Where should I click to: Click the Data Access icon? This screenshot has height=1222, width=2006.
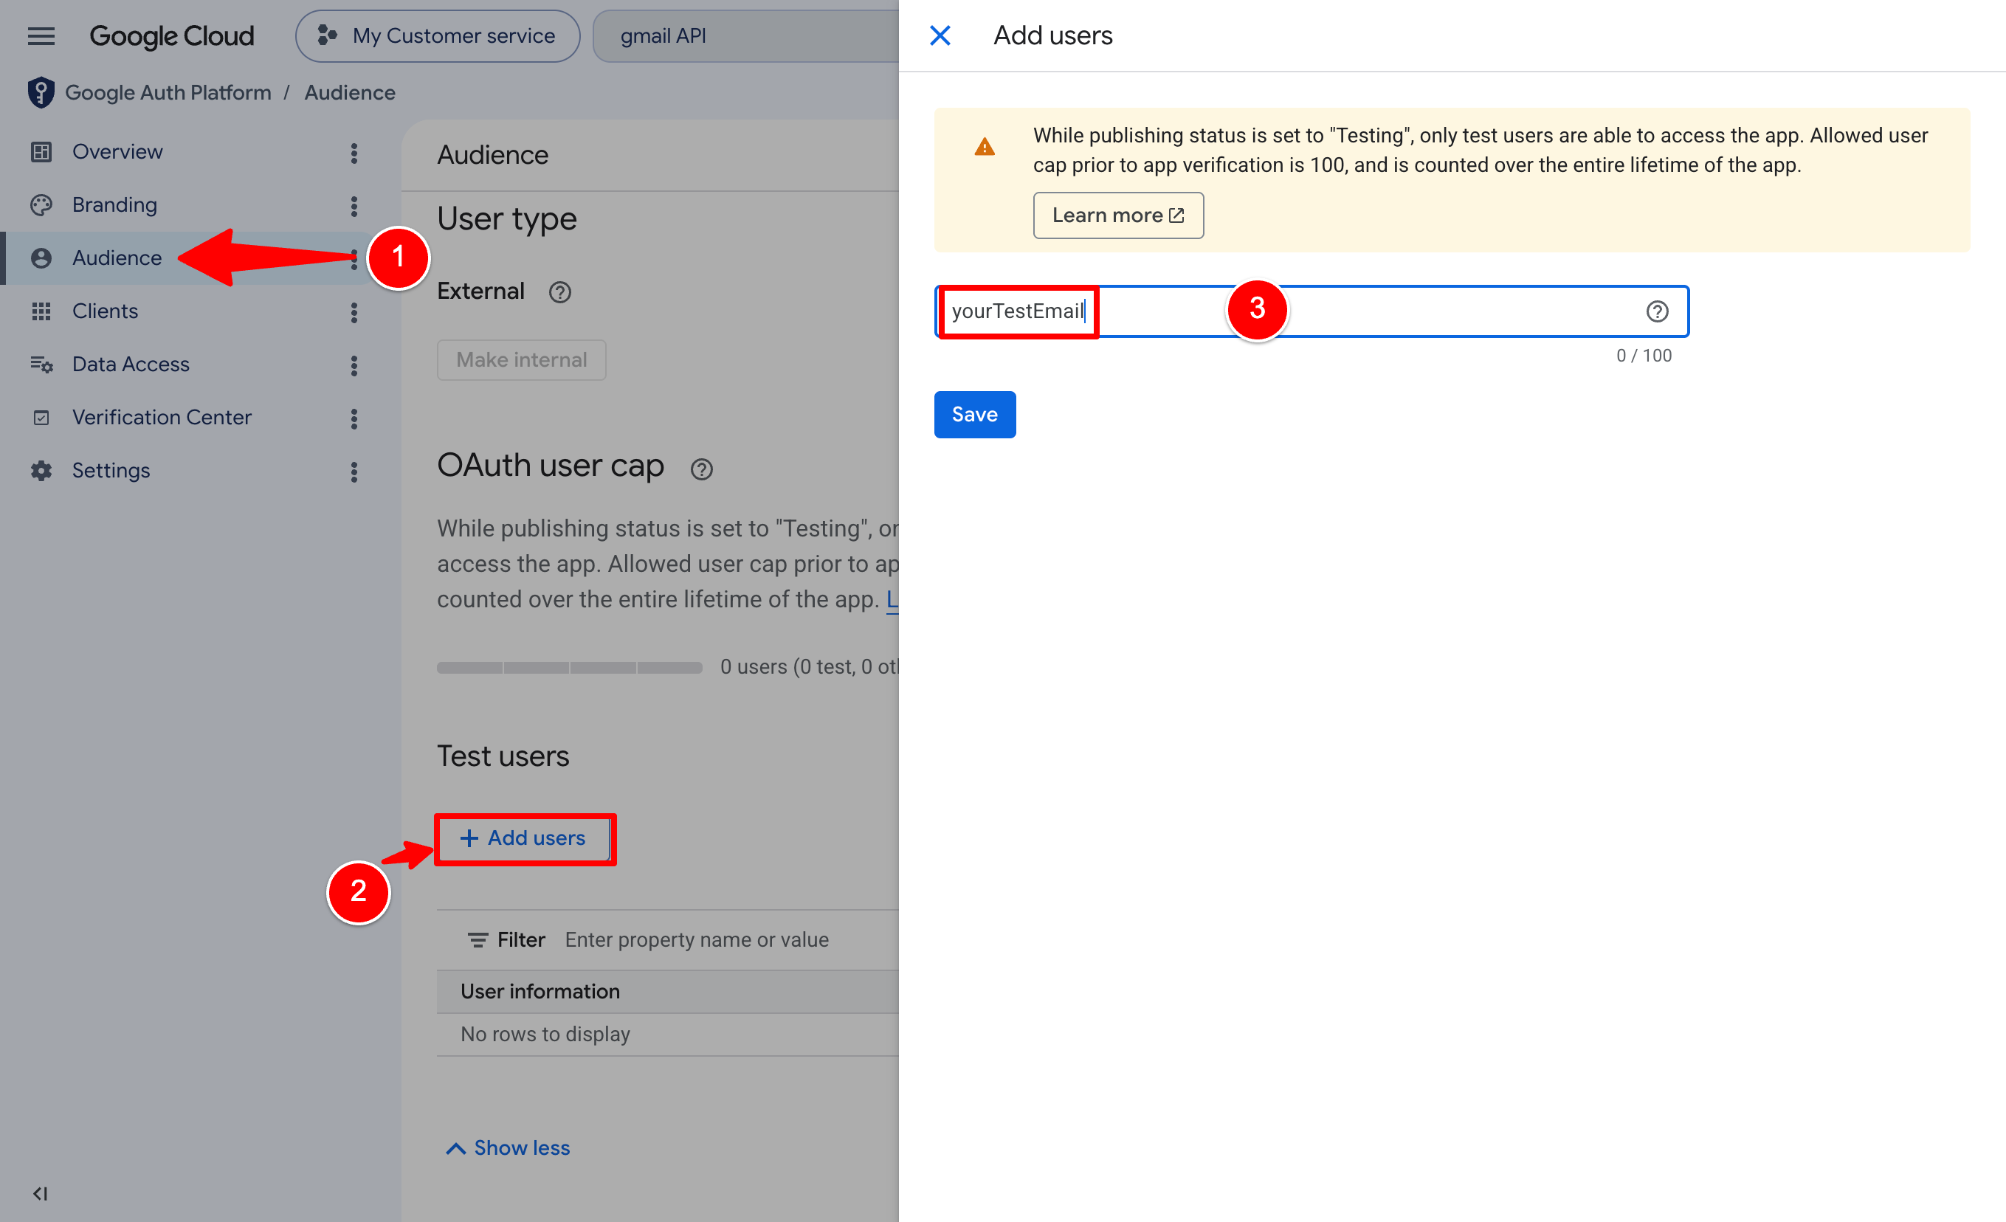[41, 365]
